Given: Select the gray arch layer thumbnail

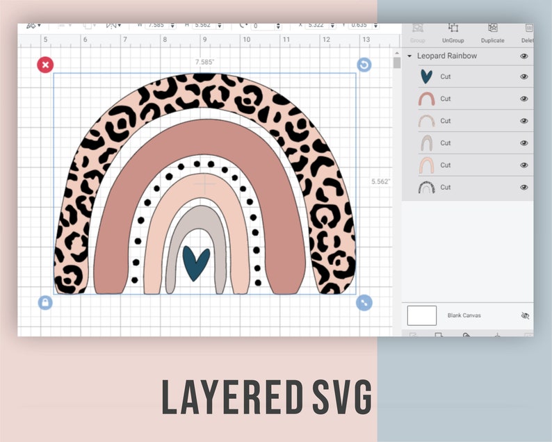Looking at the screenshot, I should coord(426,143).
